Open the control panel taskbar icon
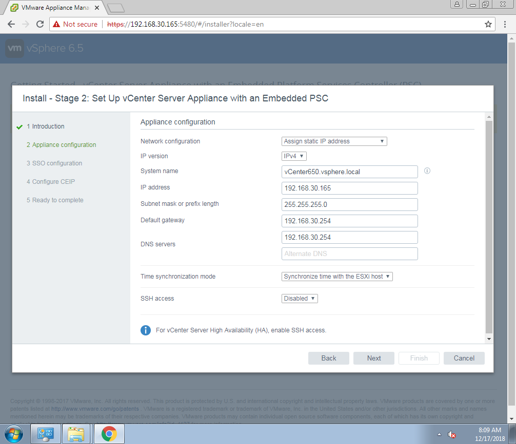The image size is (516, 444). [x=45, y=434]
